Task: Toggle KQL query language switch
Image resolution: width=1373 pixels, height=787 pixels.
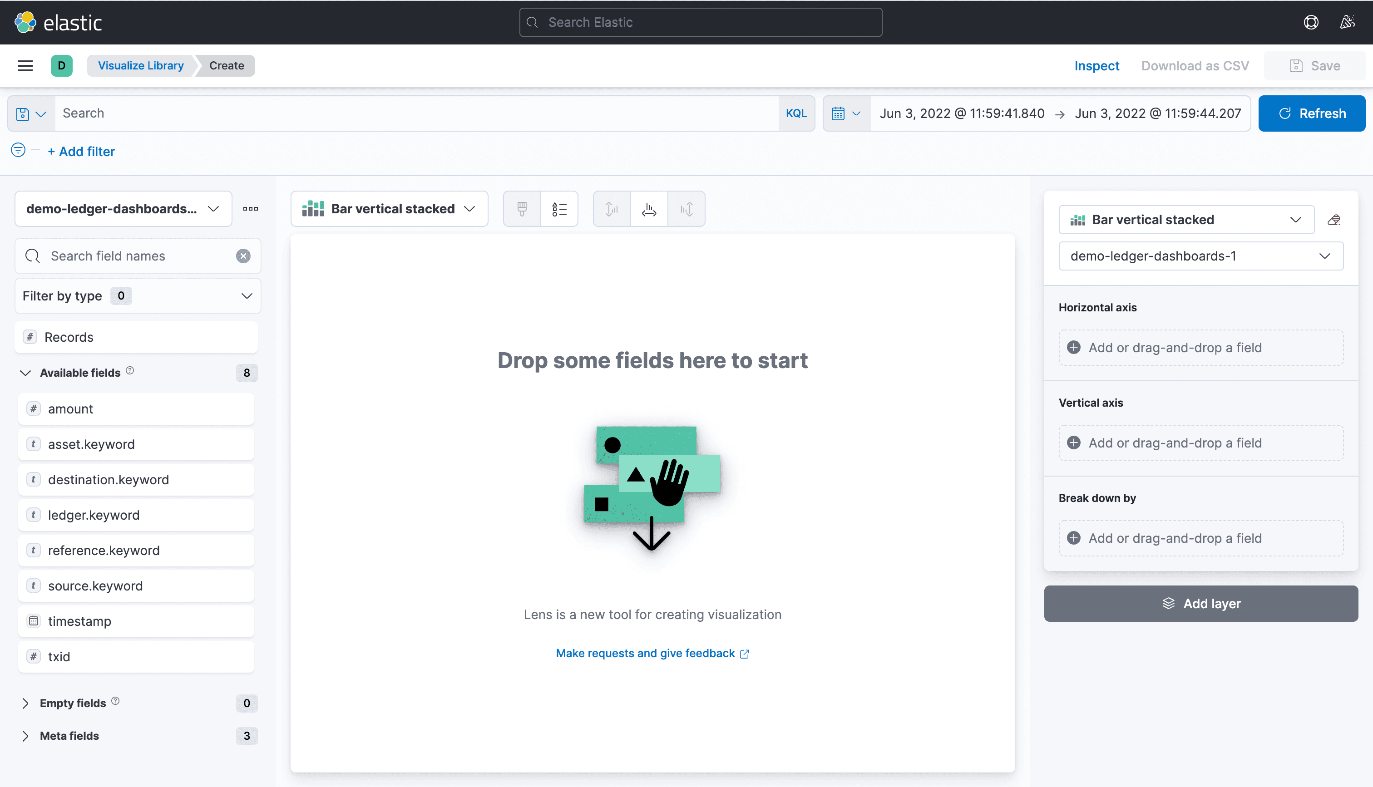Action: coord(795,113)
